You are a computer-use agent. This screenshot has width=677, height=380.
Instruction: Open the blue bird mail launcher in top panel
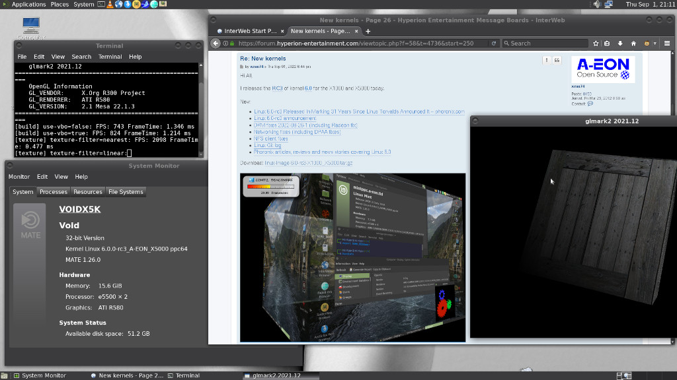pos(145,5)
